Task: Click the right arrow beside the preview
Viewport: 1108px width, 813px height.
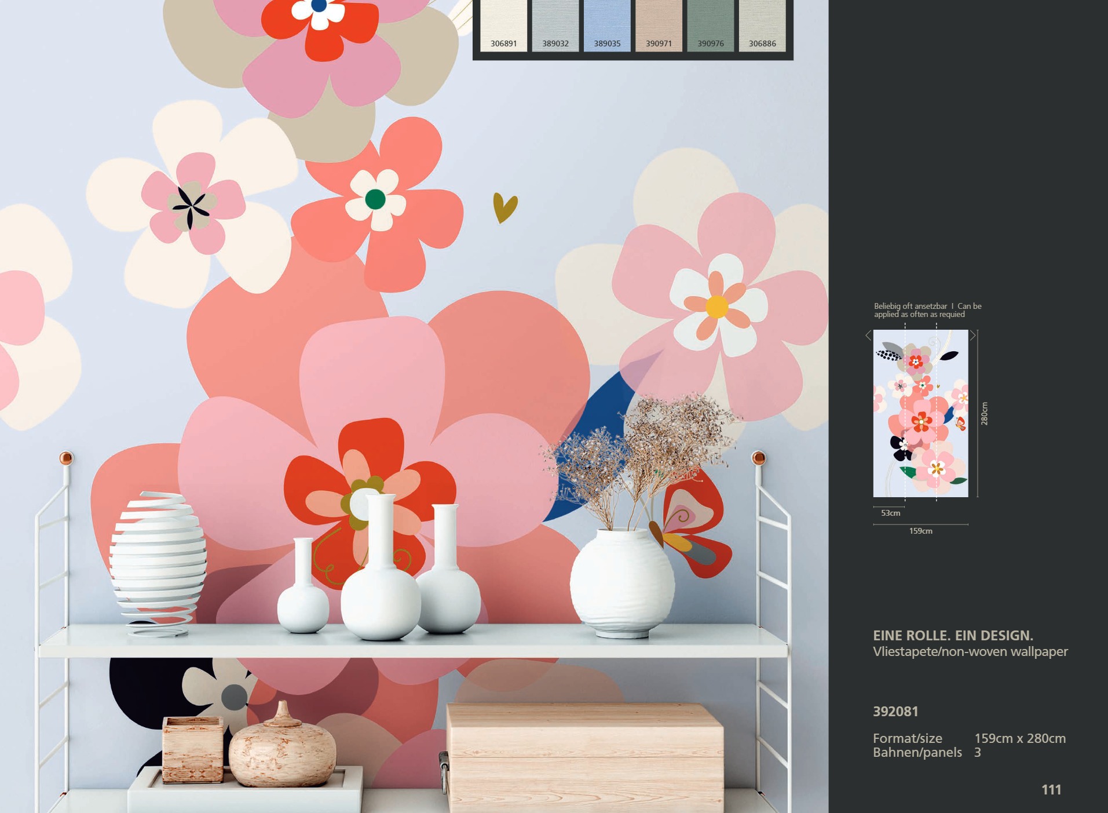Action: pos(973,336)
